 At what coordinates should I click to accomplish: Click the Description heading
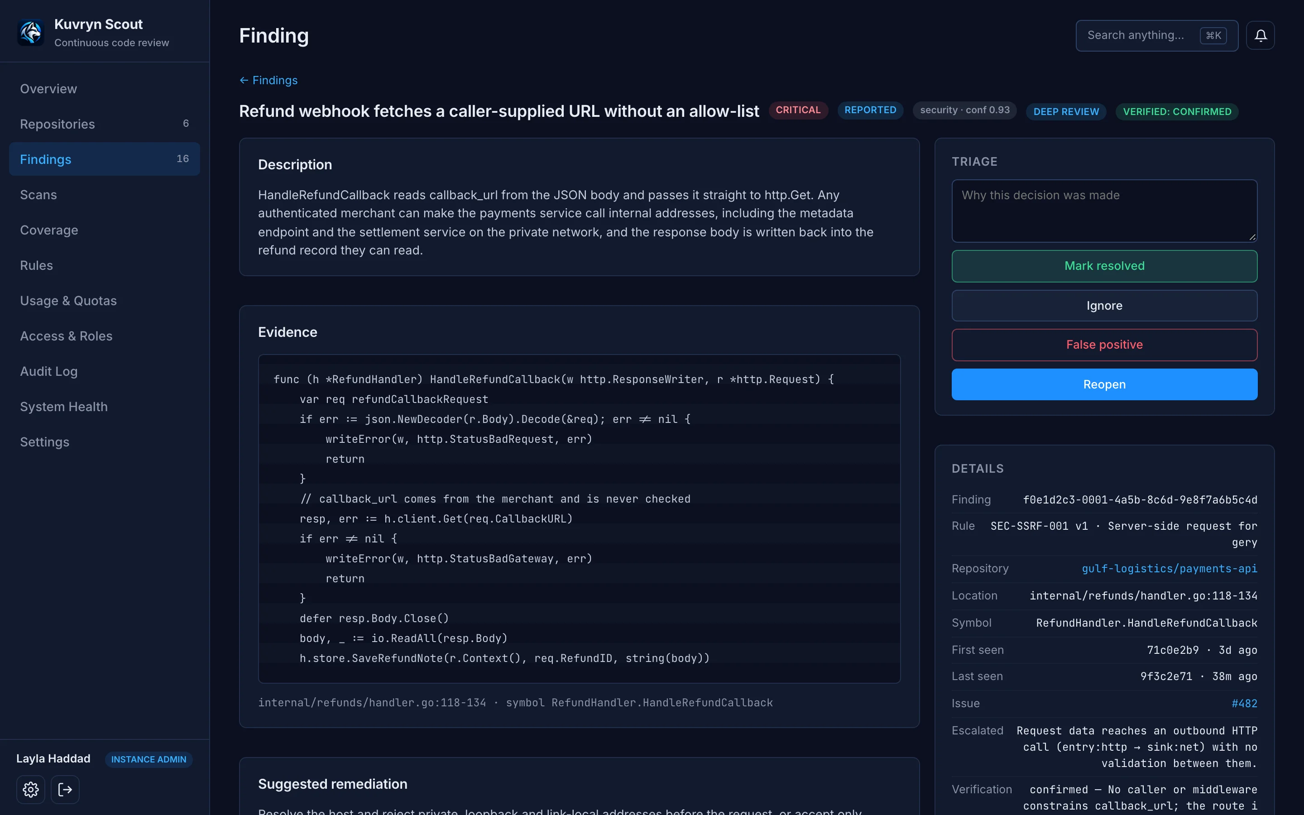pos(295,164)
